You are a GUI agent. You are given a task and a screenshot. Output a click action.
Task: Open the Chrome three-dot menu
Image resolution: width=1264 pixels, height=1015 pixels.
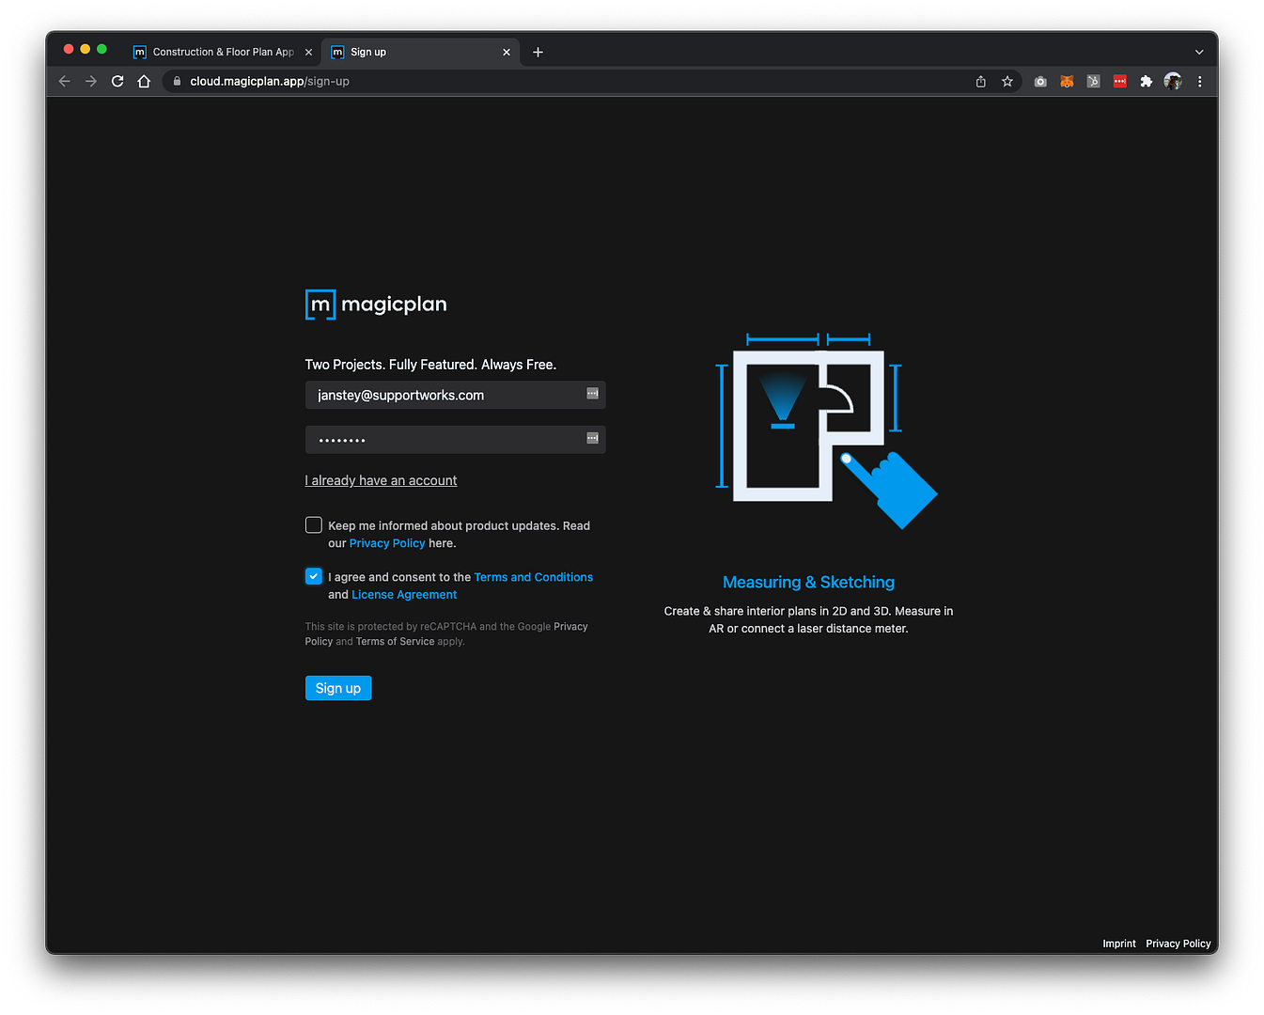pyautogui.click(x=1200, y=82)
